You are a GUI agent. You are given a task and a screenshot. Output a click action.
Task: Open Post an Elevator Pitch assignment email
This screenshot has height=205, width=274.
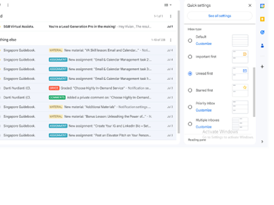(x=87, y=135)
